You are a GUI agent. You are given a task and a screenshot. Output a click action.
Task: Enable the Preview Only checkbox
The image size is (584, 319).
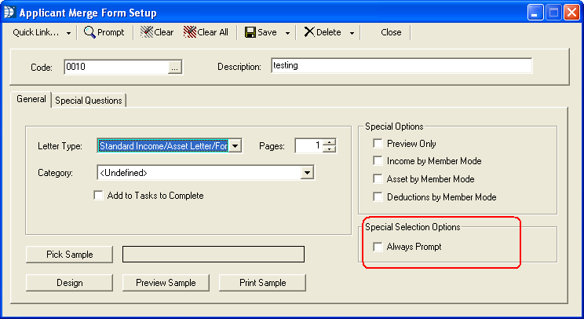point(378,144)
